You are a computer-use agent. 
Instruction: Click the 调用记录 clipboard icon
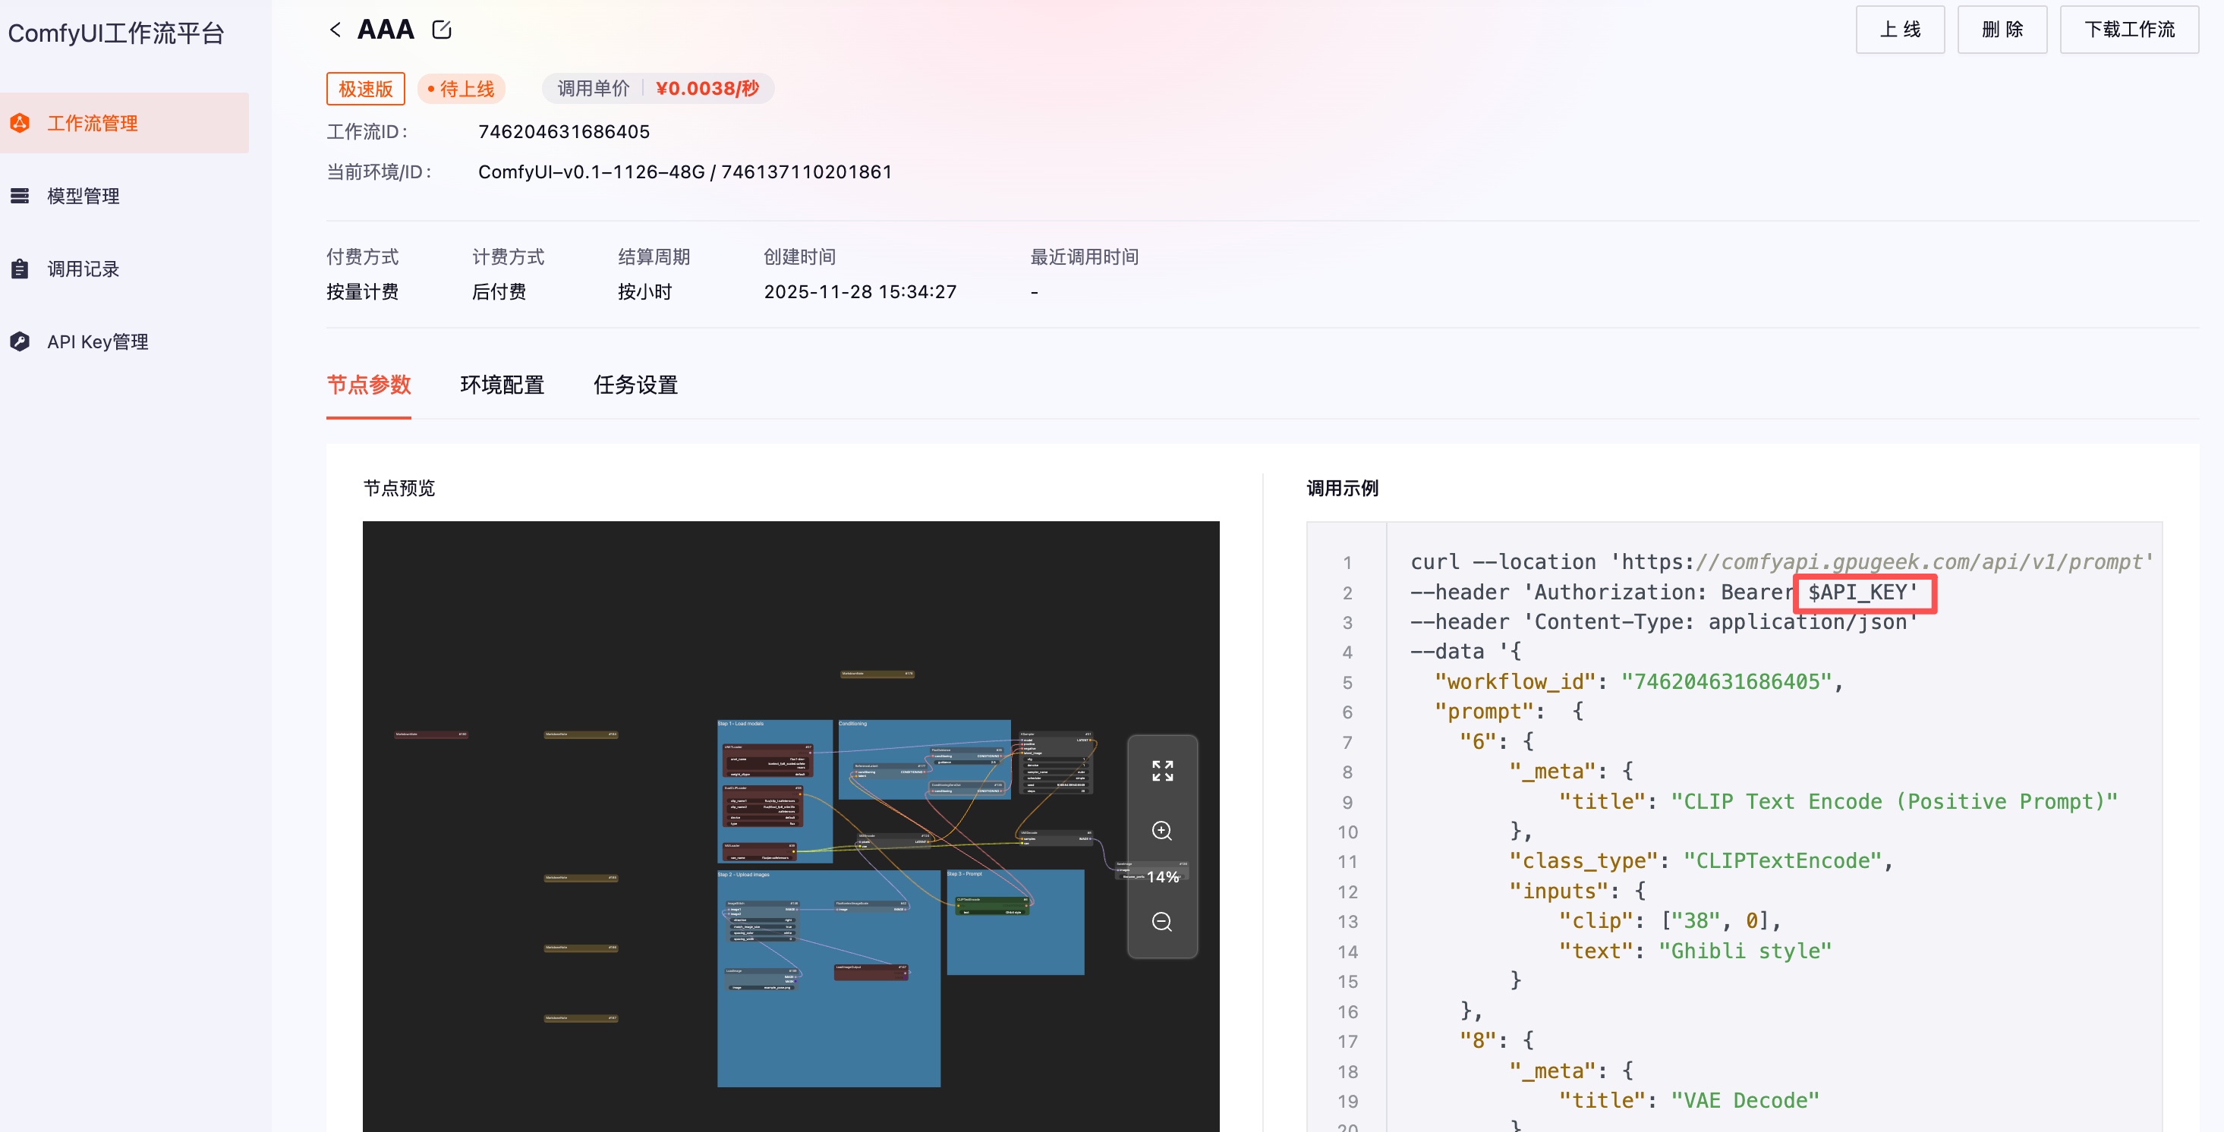coord(20,269)
